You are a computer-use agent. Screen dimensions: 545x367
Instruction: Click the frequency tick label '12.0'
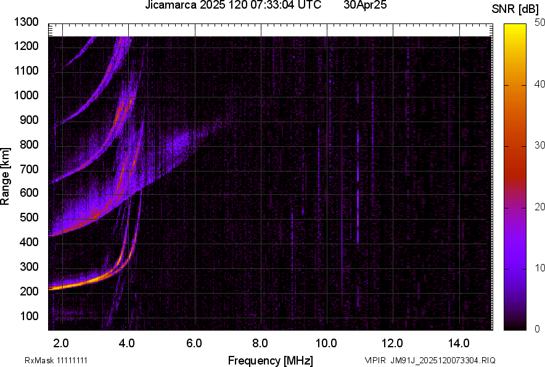[393, 343]
